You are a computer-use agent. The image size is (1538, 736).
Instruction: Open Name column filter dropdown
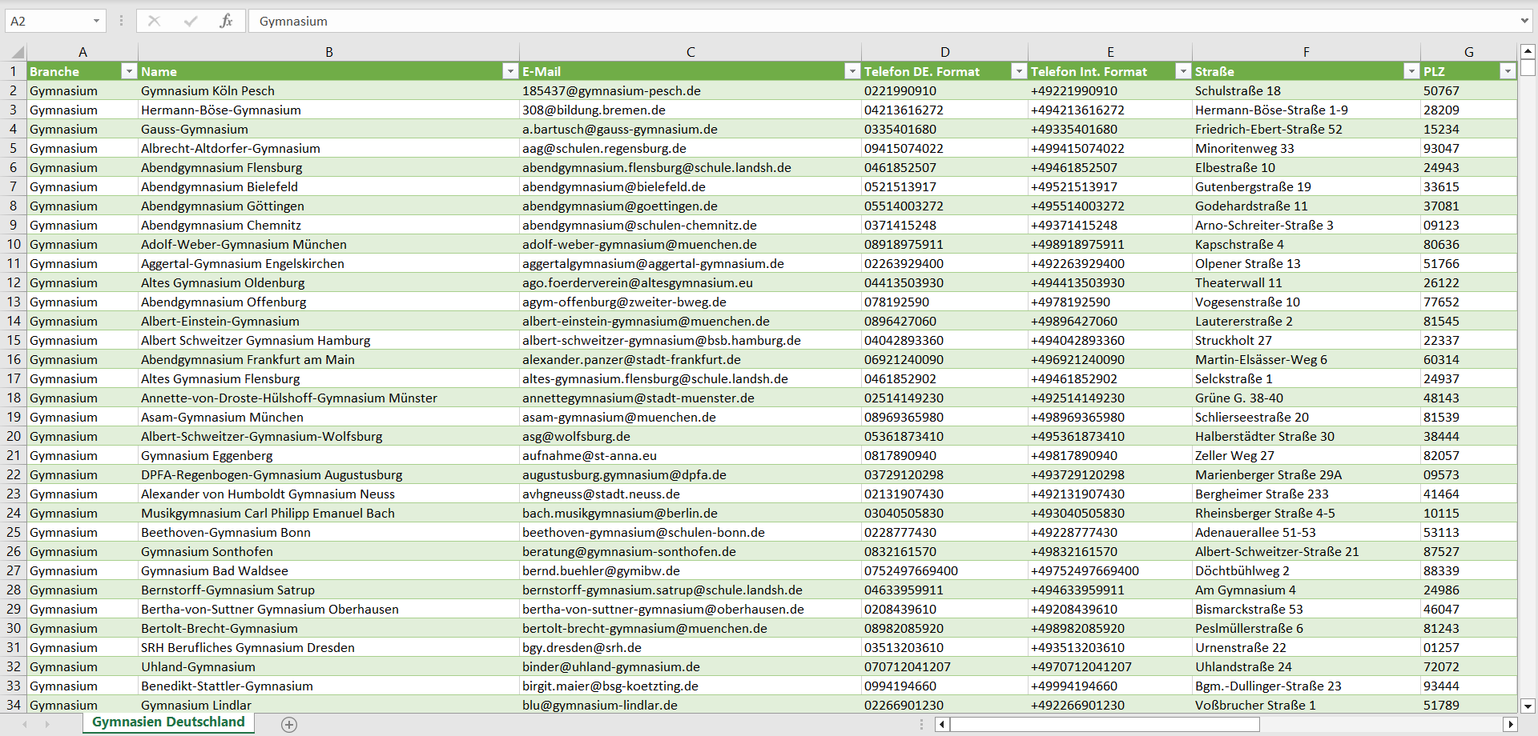[510, 71]
